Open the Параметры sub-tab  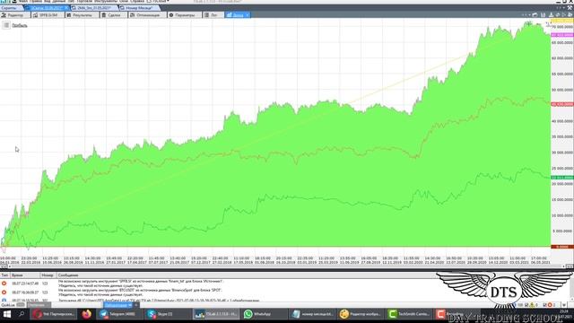click(x=184, y=15)
